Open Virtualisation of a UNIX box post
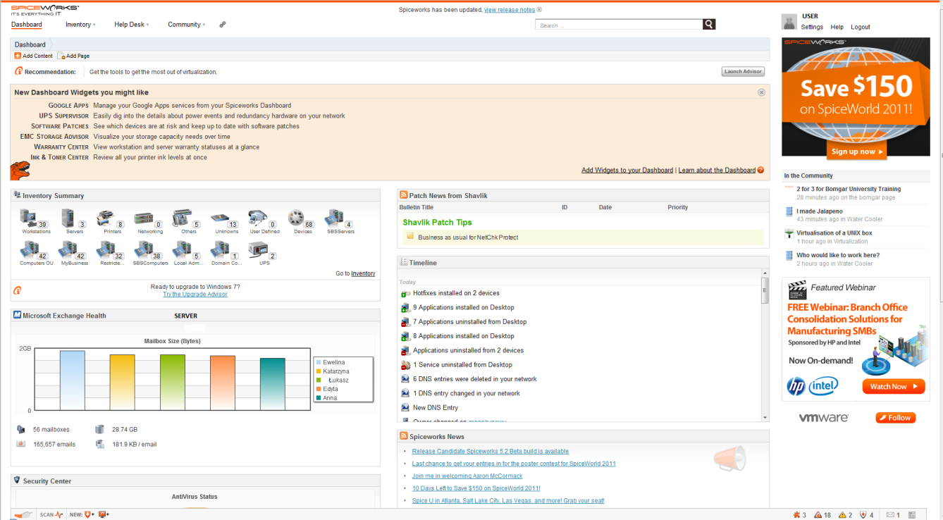Image resolution: width=943 pixels, height=520 pixels. [x=834, y=233]
